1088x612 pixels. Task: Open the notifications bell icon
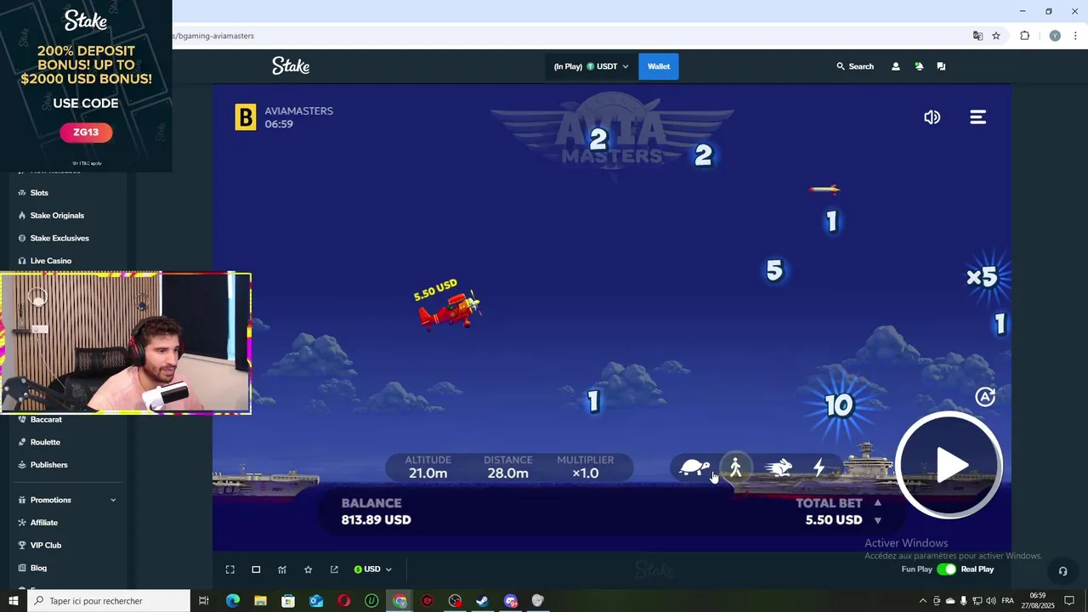919,66
